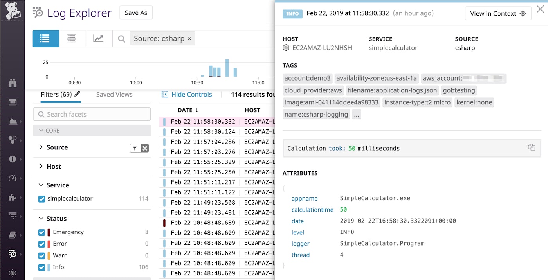Select the 11:57:04.286 log row
Screen dimensions: 548x280
pyautogui.click(x=217, y=142)
